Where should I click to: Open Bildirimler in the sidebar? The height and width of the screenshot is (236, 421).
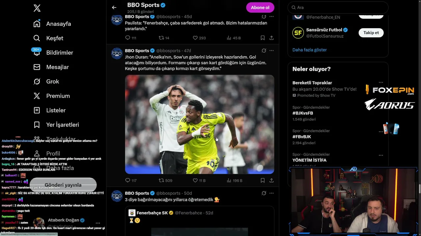(53, 52)
